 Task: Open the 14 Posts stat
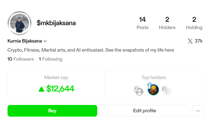[x=142, y=23]
